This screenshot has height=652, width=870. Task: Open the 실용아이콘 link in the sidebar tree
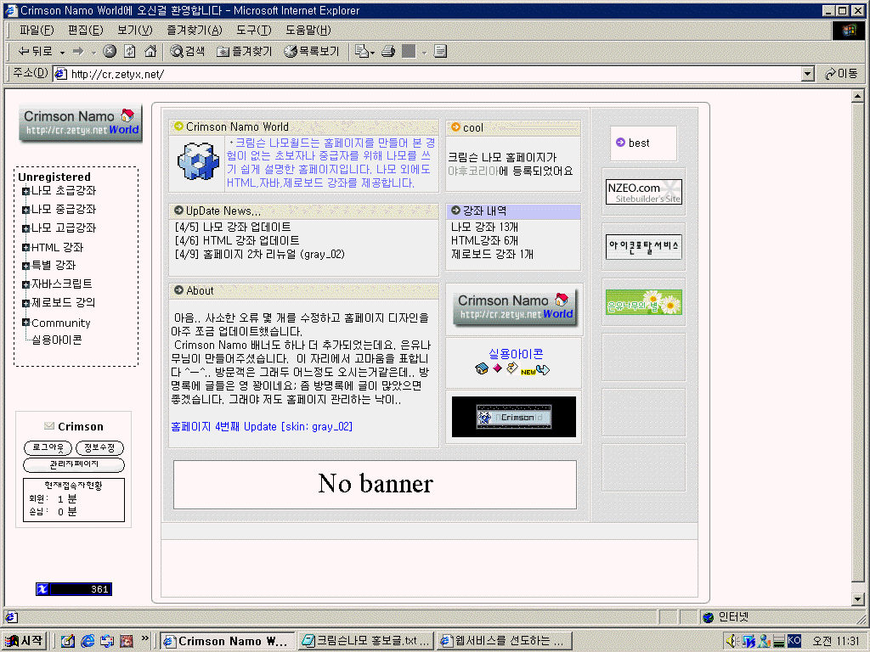coord(57,340)
